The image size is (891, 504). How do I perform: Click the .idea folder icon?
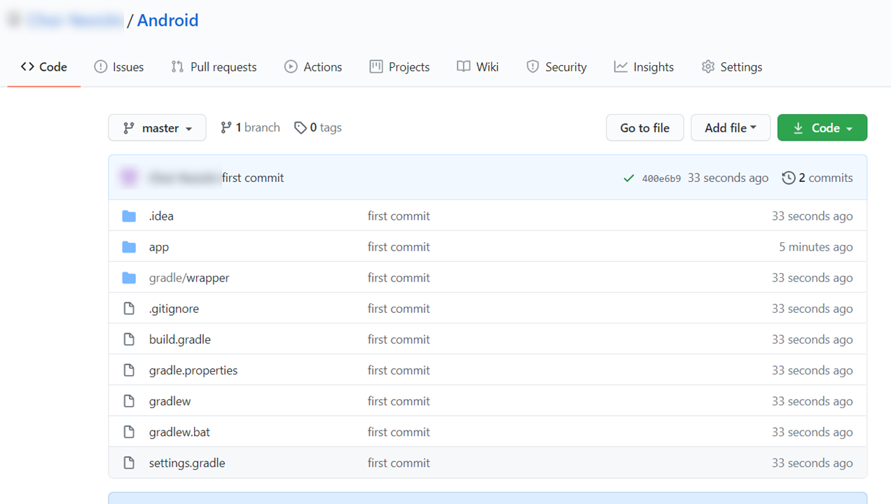tap(129, 216)
